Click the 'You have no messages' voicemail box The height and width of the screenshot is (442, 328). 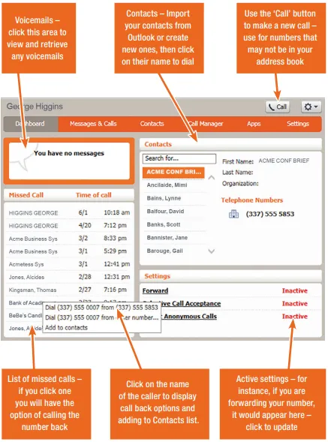(69, 161)
